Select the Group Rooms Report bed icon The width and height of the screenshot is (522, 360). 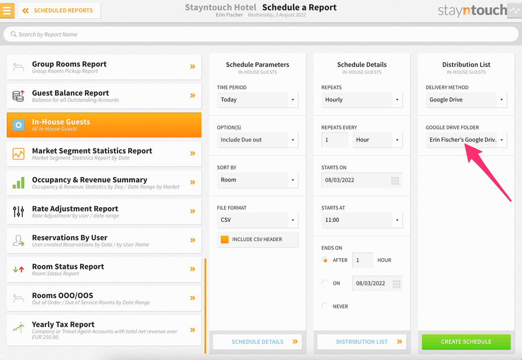tap(18, 67)
